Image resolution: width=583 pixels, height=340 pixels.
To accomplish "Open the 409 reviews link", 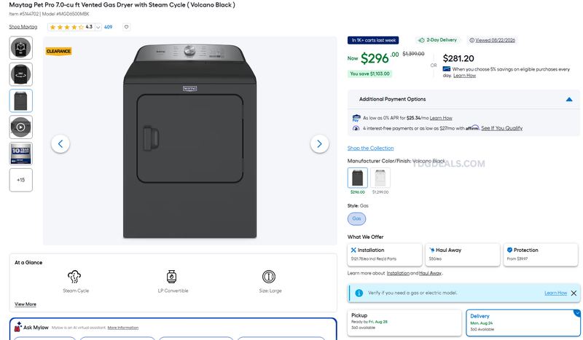I will click(108, 27).
